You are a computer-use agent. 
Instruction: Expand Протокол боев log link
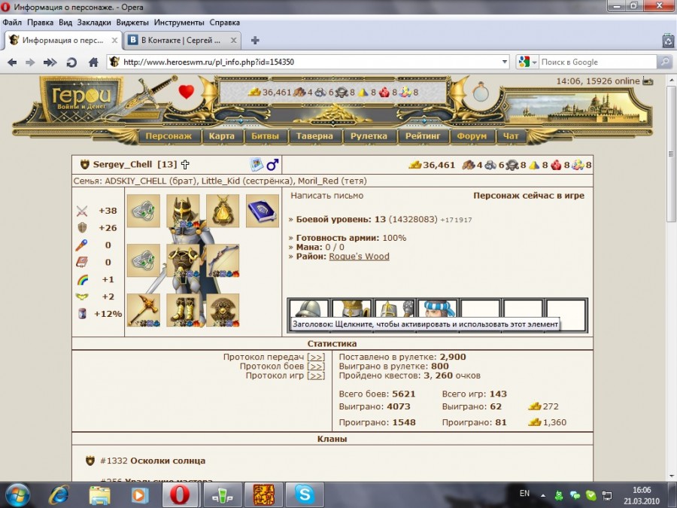316,366
